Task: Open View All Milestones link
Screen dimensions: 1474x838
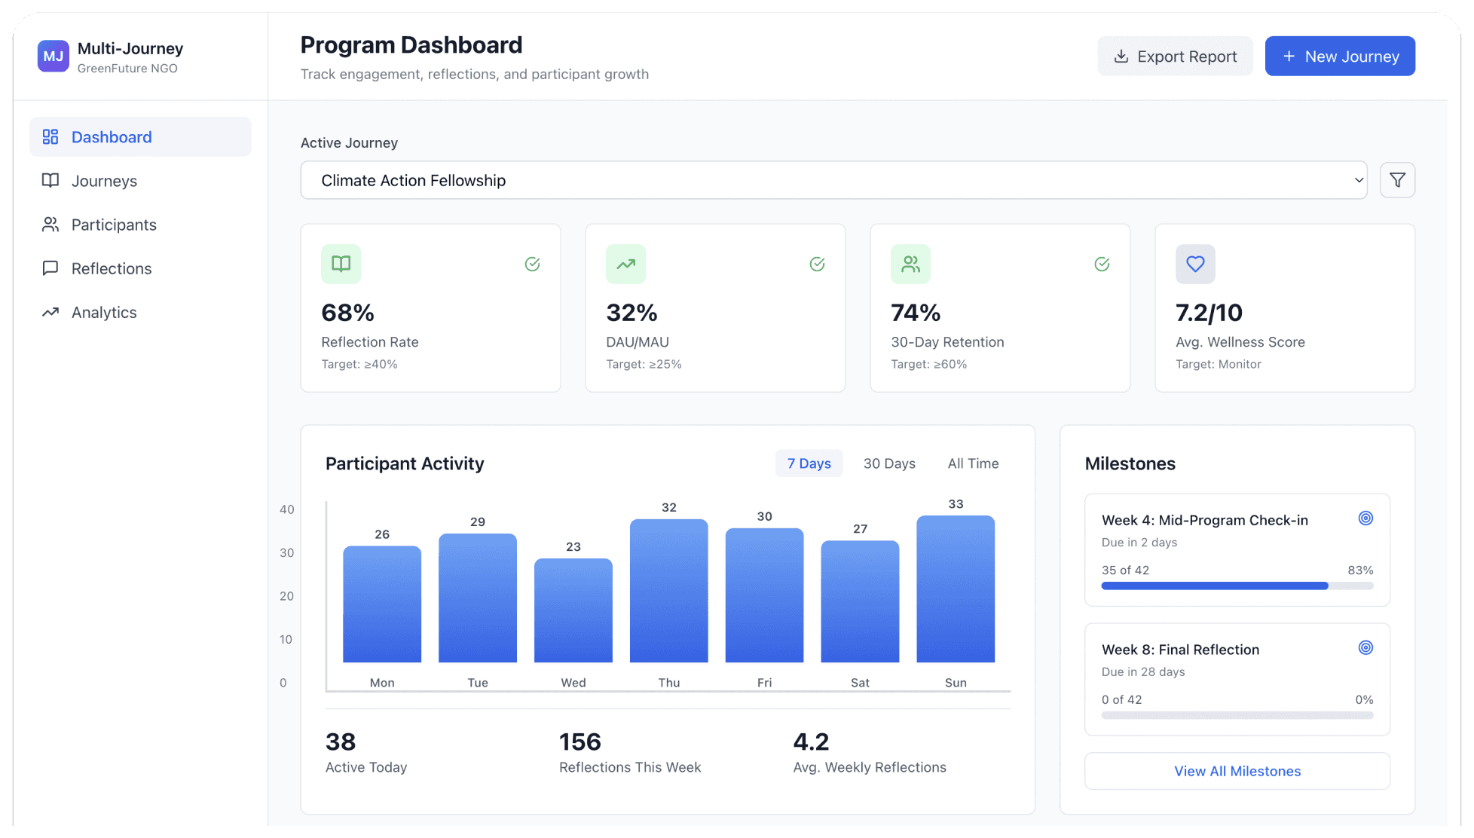Action: (x=1237, y=771)
